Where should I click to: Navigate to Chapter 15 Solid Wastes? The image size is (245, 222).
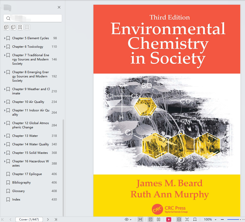point(30,153)
